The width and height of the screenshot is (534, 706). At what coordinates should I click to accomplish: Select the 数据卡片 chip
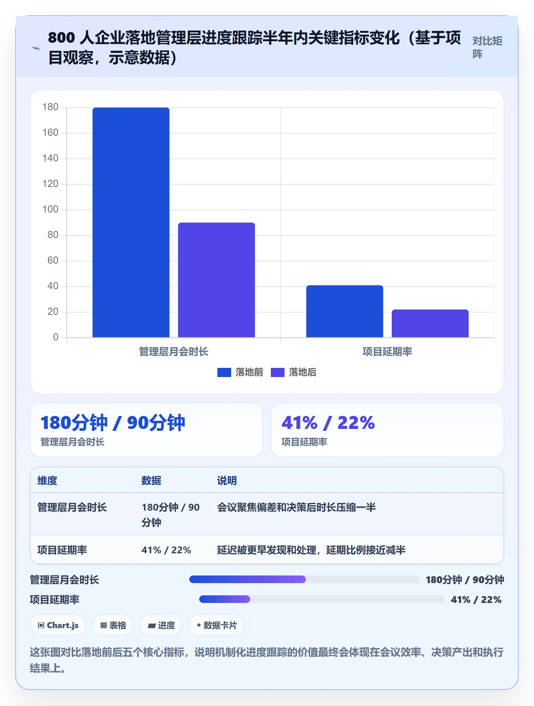point(217,625)
